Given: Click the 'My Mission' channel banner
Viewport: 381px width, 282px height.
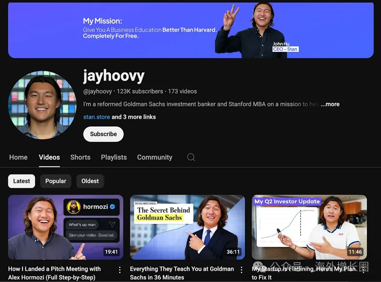Looking at the screenshot, I should click(191, 30).
